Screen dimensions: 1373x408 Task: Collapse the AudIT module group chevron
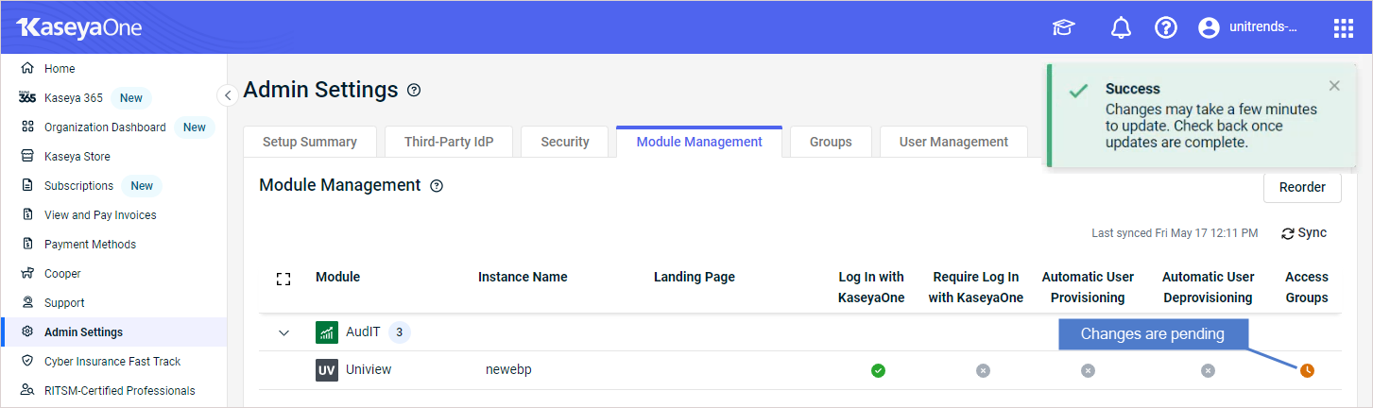283,332
